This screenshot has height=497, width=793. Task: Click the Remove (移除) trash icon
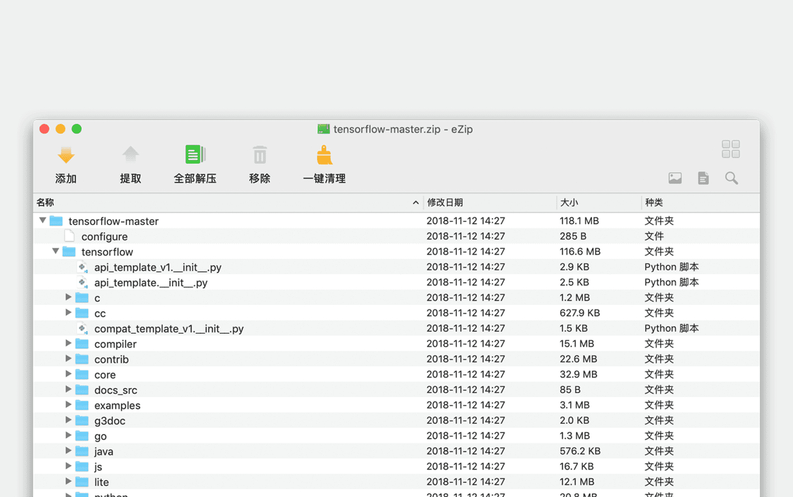coord(260,155)
